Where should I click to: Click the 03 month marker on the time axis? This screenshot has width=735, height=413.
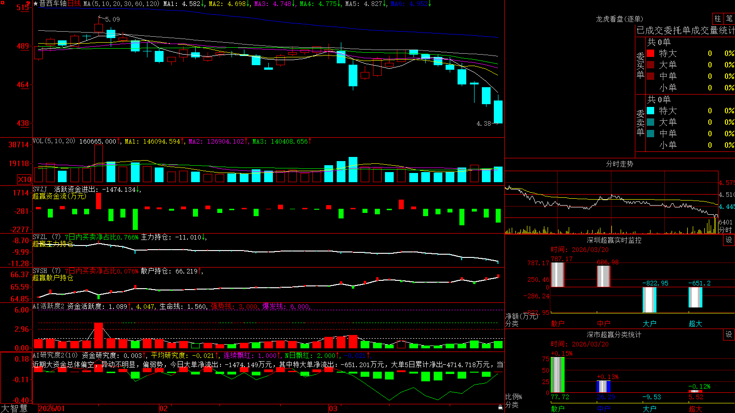pyautogui.click(x=333, y=408)
